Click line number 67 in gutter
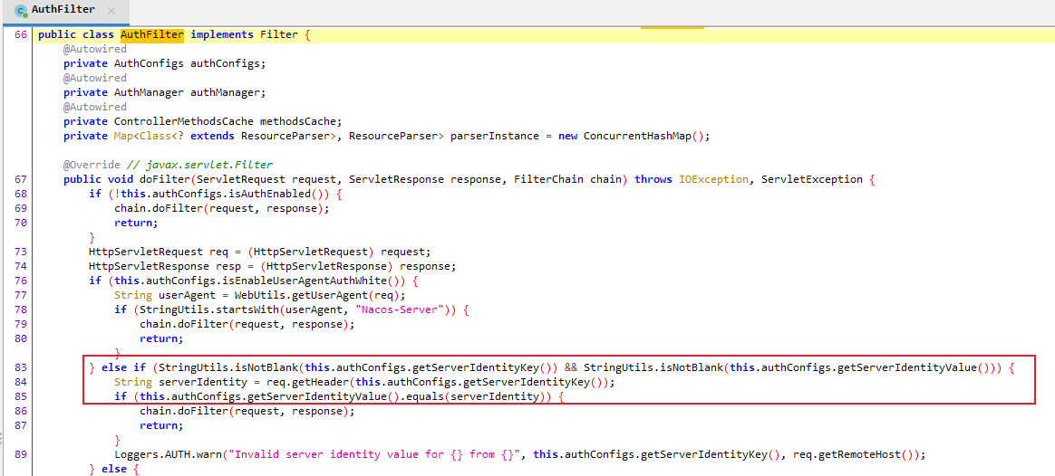Screen dimensions: 1055x476 20,180
